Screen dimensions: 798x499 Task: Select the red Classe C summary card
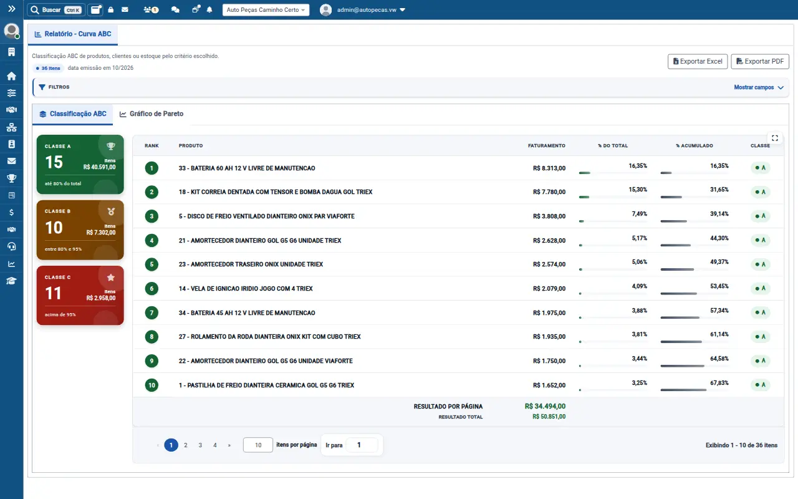(x=80, y=296)
